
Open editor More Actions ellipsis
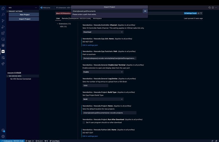[216, 8]
